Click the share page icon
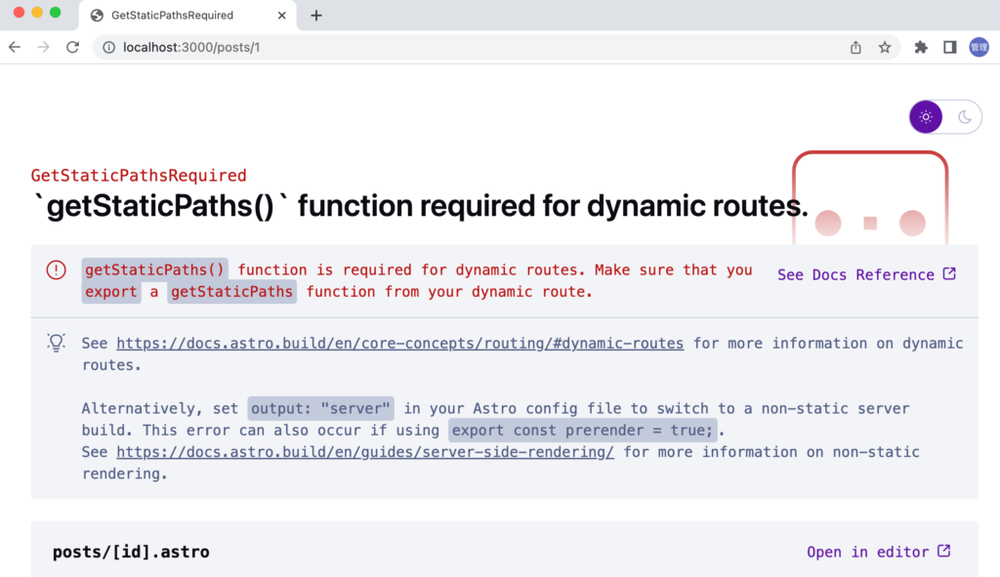This screenshot has width=1000, height=577. 855,47
